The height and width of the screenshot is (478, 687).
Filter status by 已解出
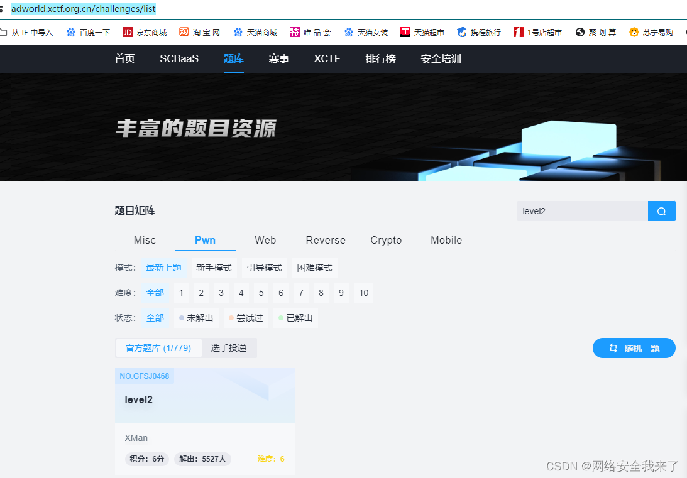[x=296, y=318]
